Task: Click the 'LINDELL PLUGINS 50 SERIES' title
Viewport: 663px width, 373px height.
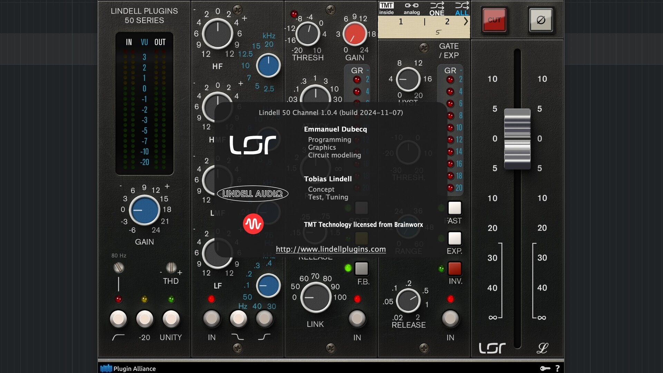Action: pyautogui.click(x=144, y=16)
